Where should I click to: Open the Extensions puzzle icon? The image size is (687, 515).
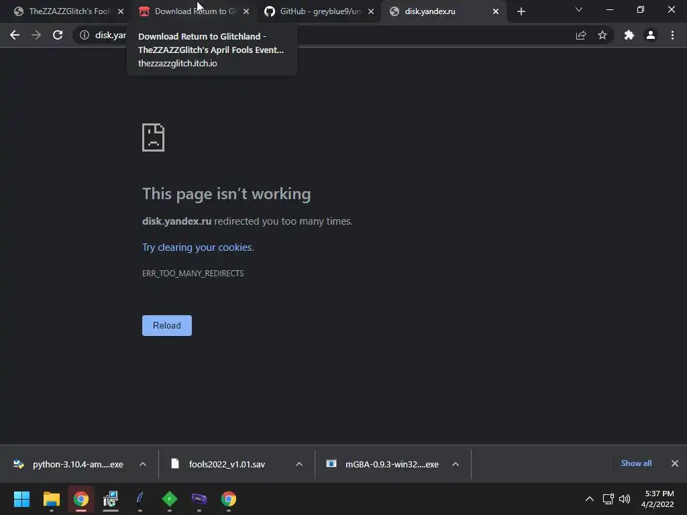629,35
